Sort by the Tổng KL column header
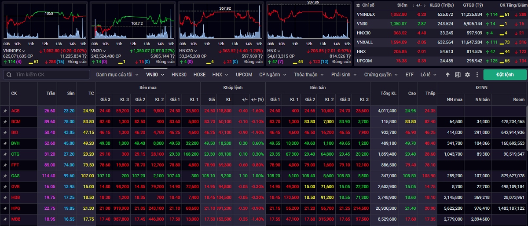 pyautogui.click(x=388, y=93)
